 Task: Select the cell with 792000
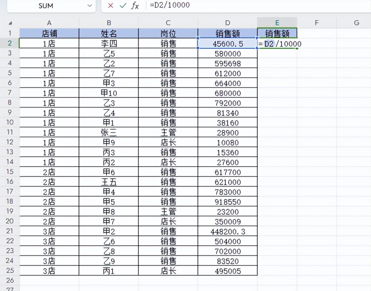[228, 103]
